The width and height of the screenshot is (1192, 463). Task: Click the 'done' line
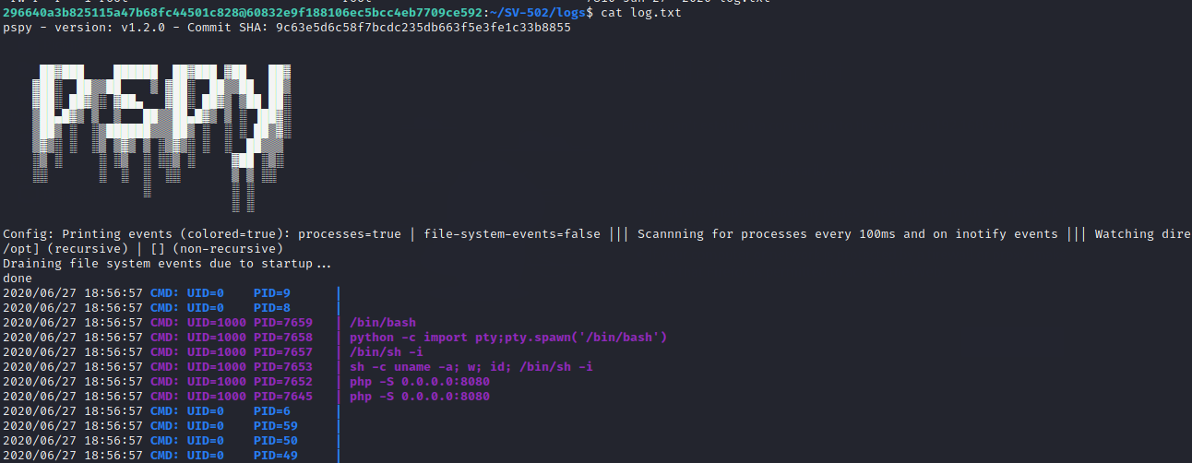(18, 279)
